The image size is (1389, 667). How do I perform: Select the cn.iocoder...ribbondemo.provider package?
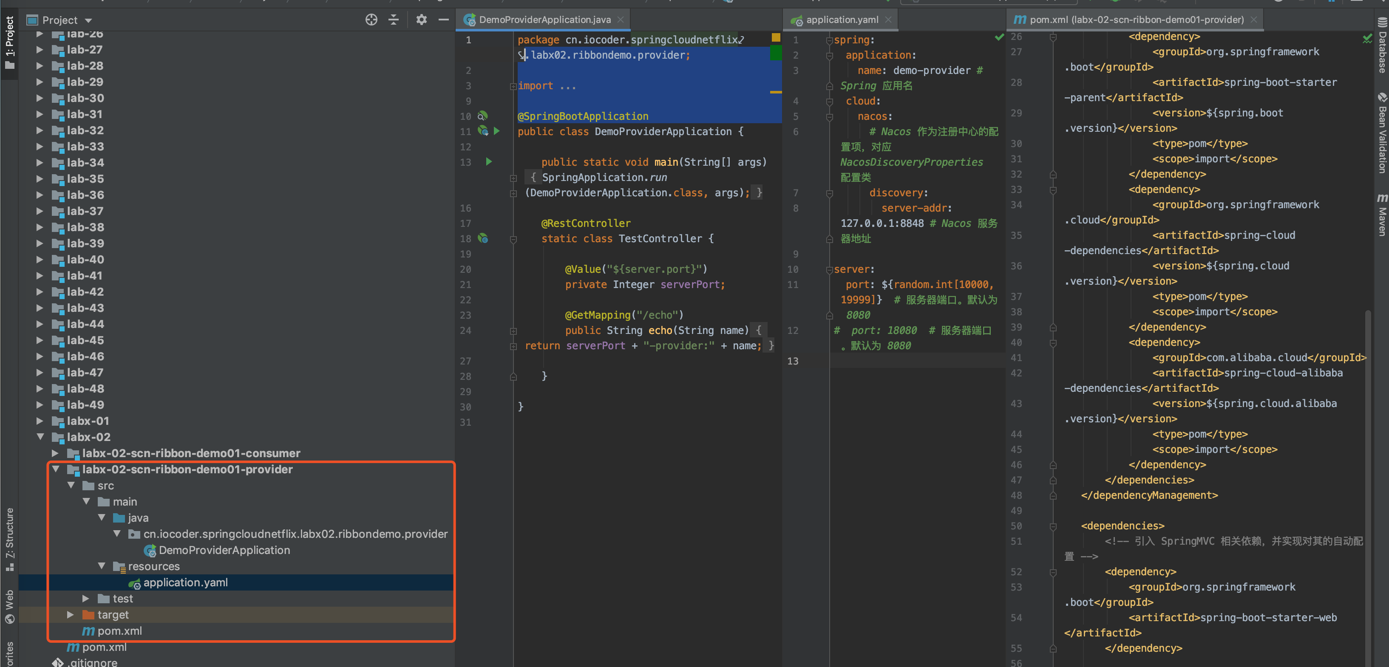click(295, 534)
